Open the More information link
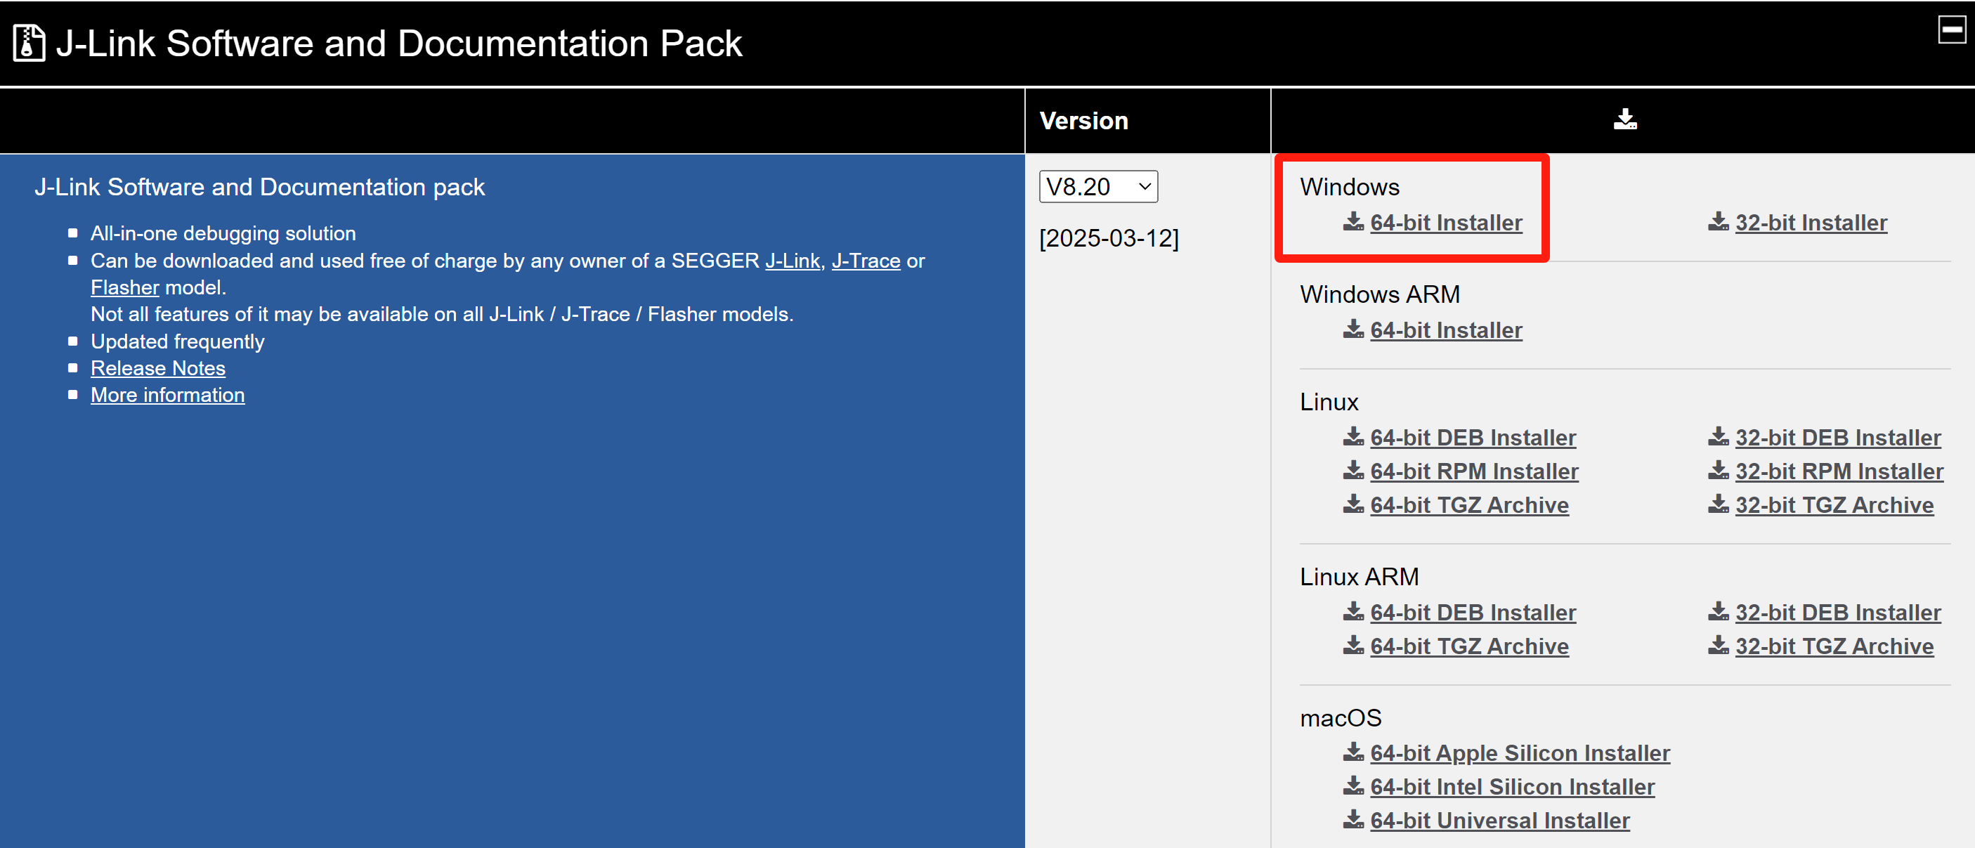Viewport: 1975px width, 848px height. [167, 395]
